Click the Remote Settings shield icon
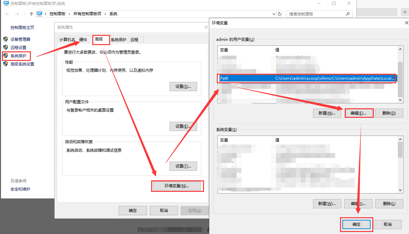The width and height of the screenshot is (409, 234). point(6,47)
